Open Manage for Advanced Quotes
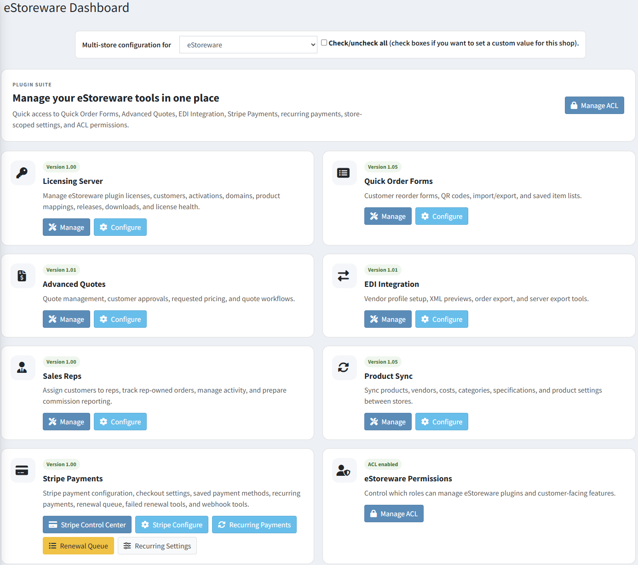 [x=66, y=319]
